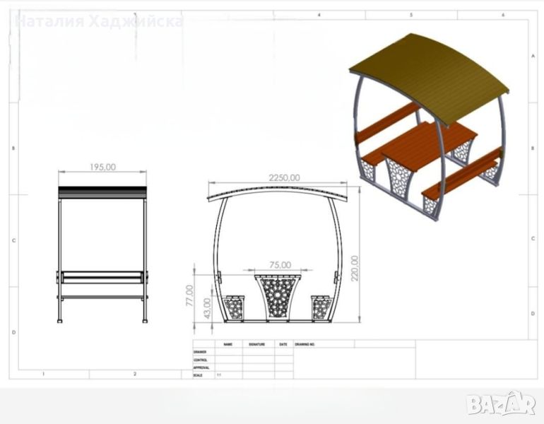Viewport: 544px width, 424px height.
Task: Click the 195,00 width dimension label
Action: click(x=102, y=167)
